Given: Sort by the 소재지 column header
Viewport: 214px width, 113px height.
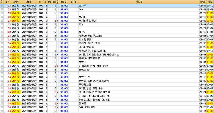Looking at the screenshot, I should [x=16, y=2].
